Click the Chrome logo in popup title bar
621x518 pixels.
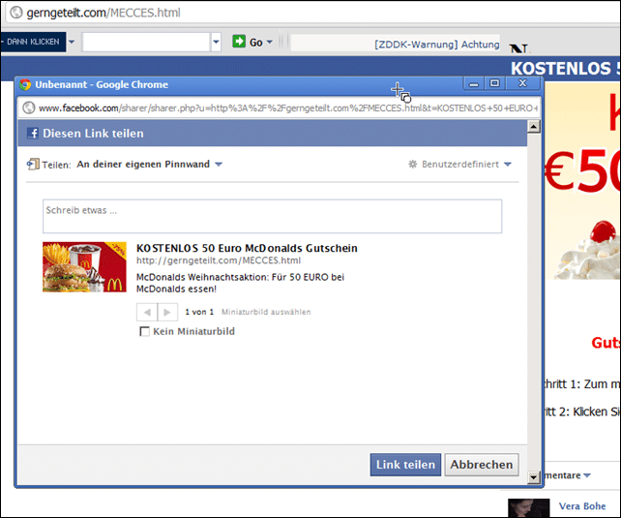pos(25,84)
